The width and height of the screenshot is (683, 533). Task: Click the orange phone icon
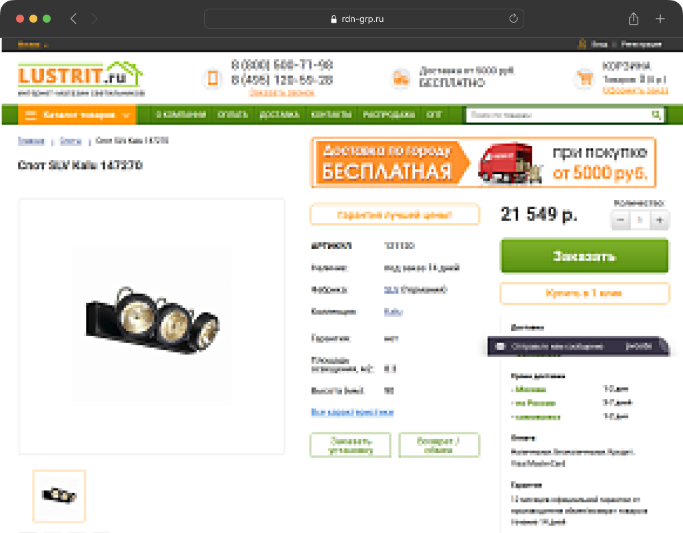tap(213, 79)
